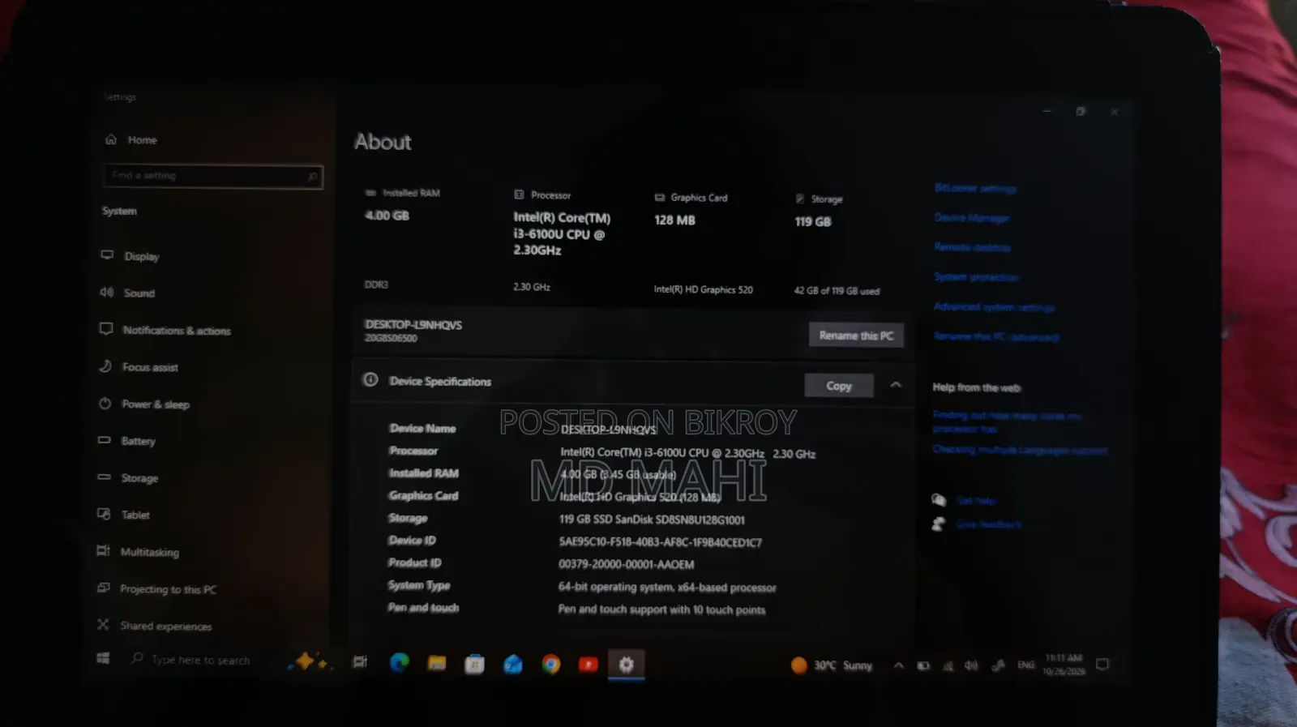
Task: Click the Tablet sidebar icon
Action: tap(104, 514)
